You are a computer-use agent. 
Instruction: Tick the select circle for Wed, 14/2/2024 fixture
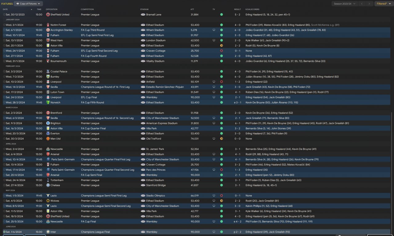tap(4, 87)
